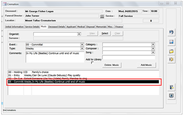This screenshot has height=115, width=183.
Task: Click the Deceased name field
Action: pyautogui.click(x=64, y=11)
